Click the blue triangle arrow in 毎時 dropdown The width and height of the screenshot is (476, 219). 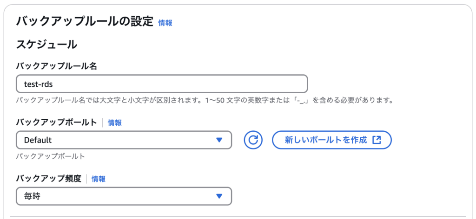point(219,196)
